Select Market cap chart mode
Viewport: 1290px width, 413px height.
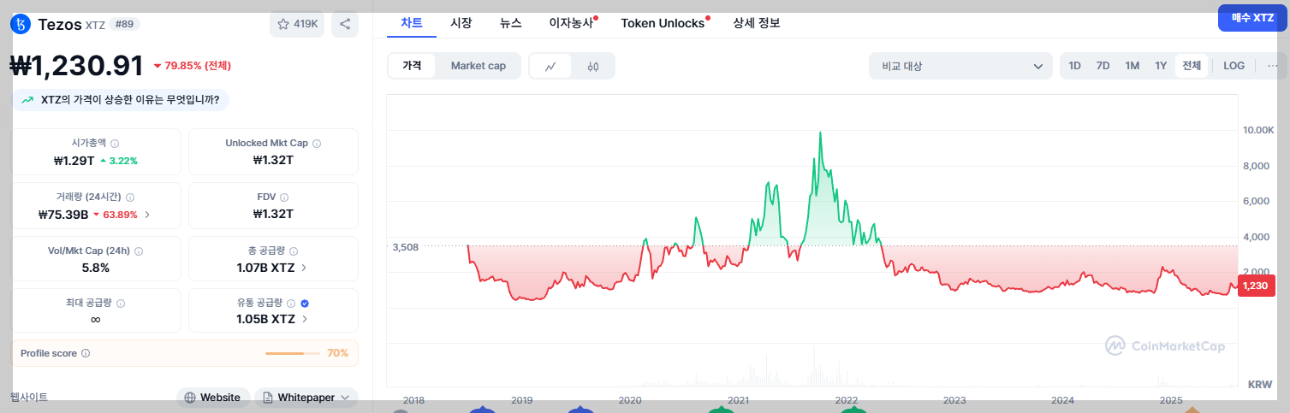click(479, 66)
